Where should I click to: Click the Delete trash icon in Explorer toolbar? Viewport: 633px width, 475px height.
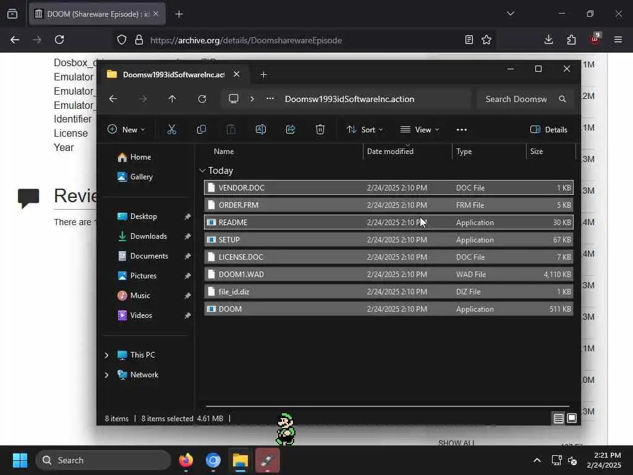click(x=320, y=129)
